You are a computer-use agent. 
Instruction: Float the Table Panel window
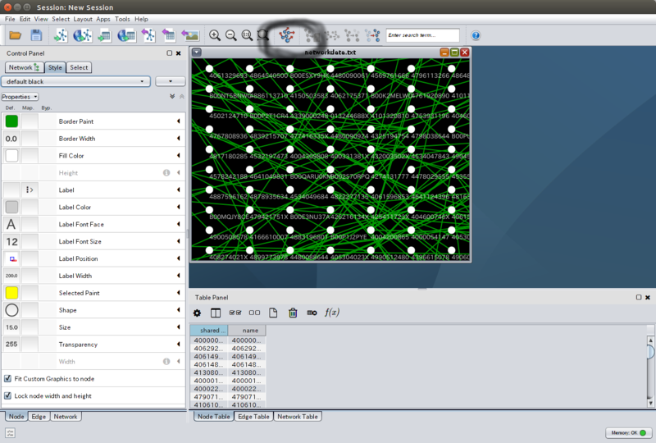[639, 297]
